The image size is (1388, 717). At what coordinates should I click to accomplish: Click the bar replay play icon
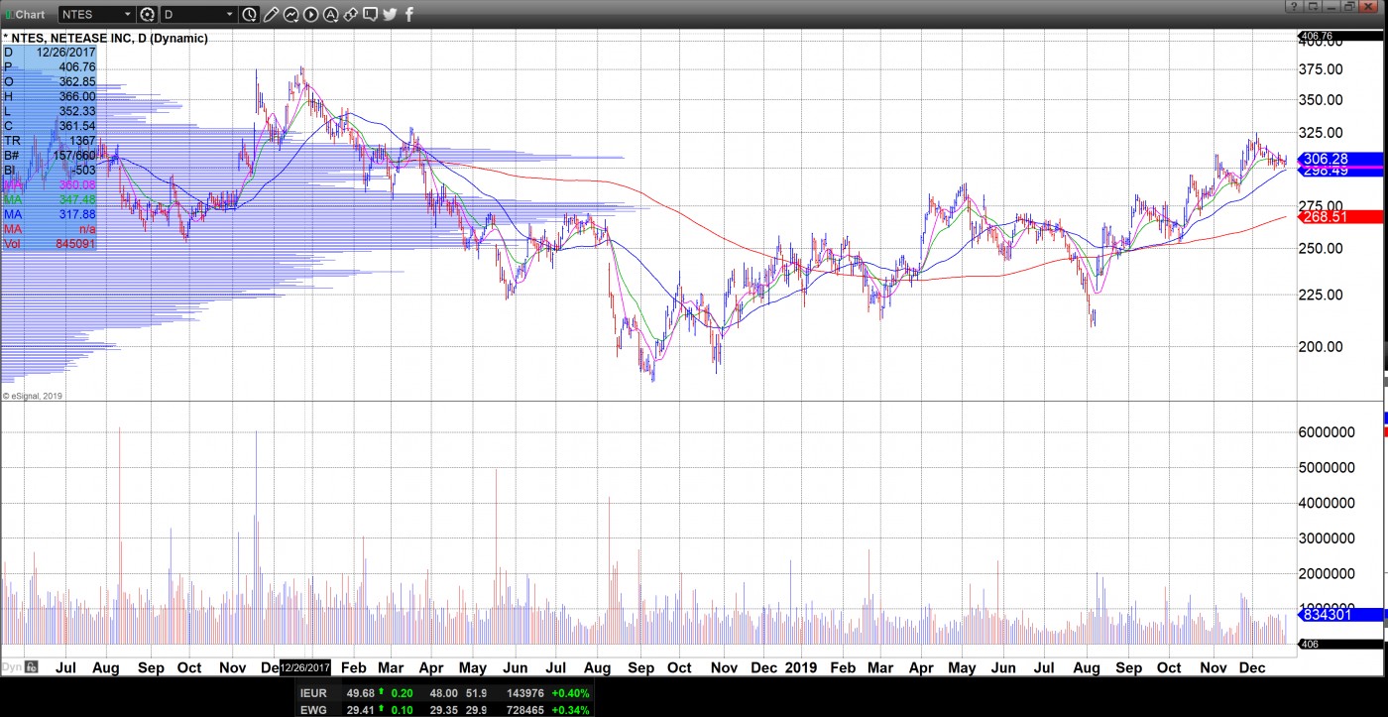coord(311,14)
